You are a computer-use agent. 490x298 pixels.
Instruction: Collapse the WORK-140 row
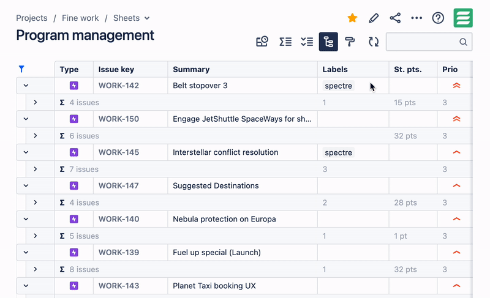point(26,219)
